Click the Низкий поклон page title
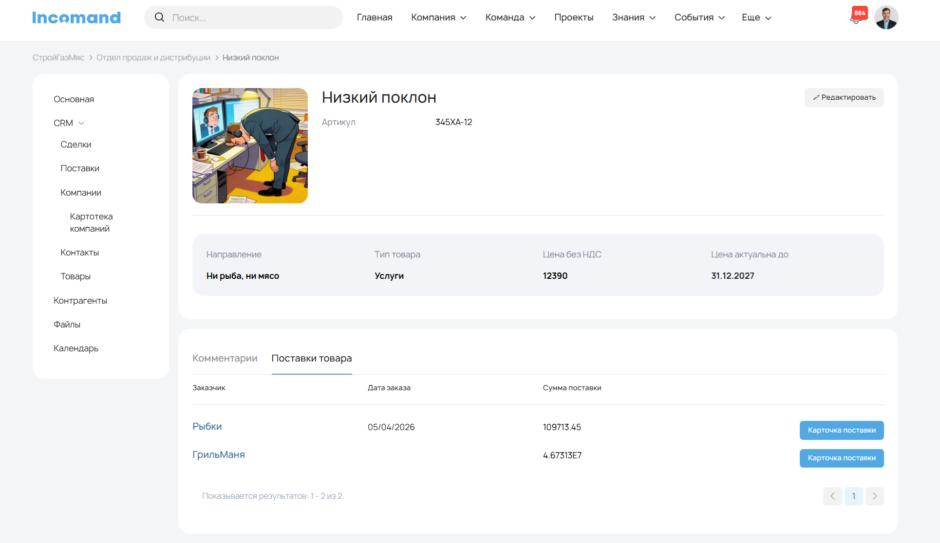940x543 pixels. tap(379, 97)
